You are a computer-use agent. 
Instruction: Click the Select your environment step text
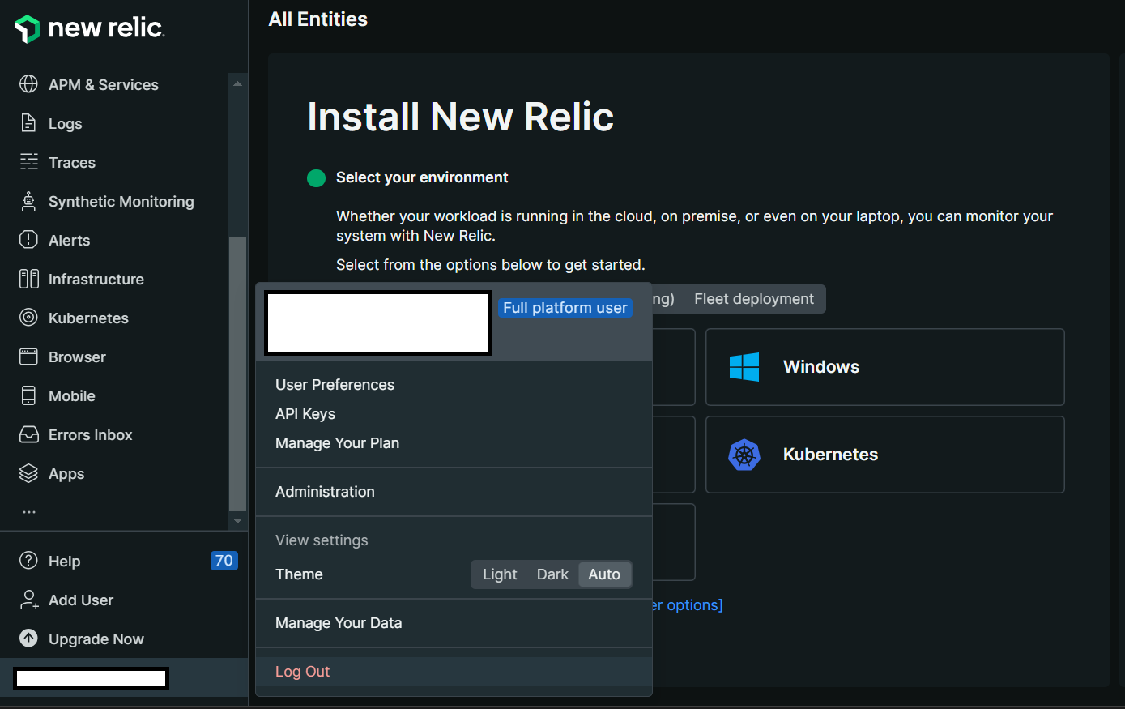[422, 177]
